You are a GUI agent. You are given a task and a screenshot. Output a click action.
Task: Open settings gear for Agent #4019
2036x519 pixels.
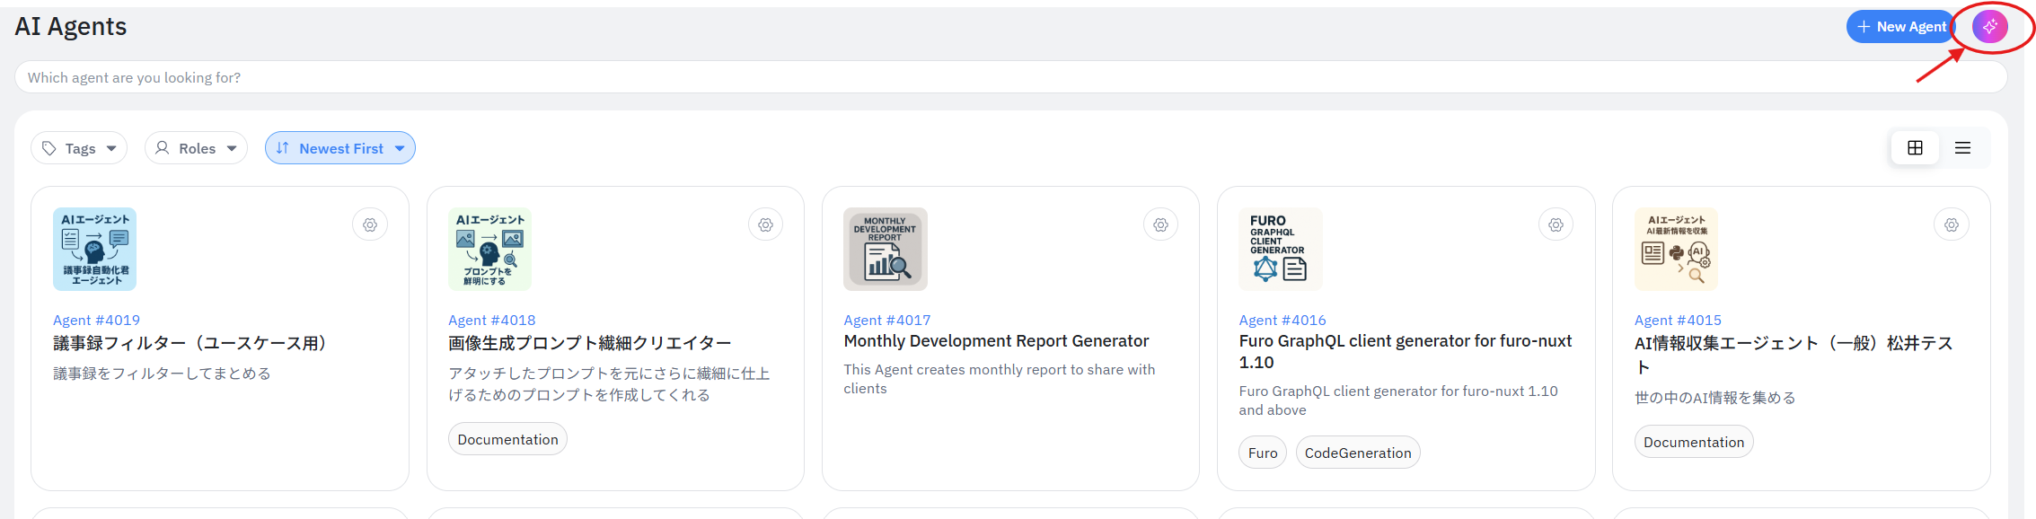point(370,225)
